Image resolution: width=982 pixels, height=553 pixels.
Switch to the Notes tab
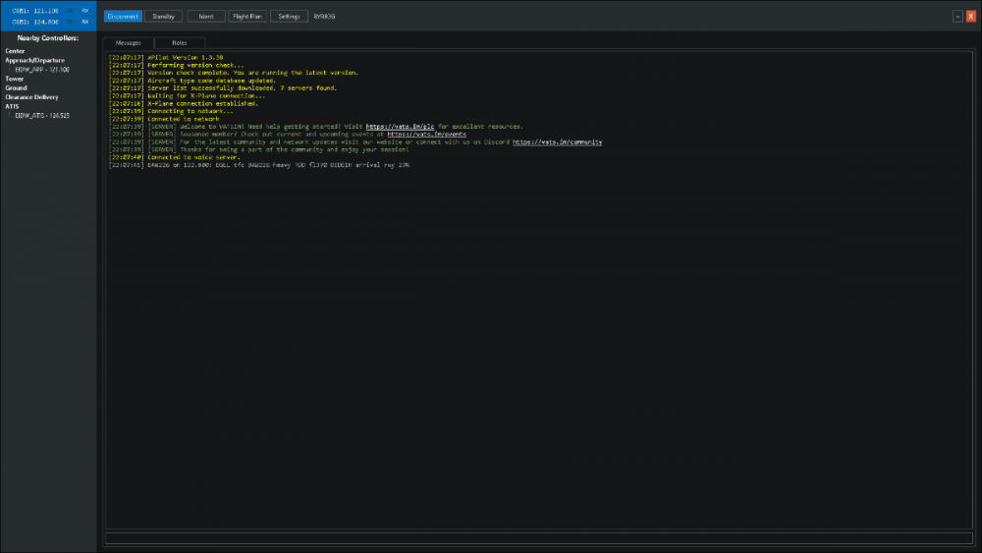click(x=180, y=43)
